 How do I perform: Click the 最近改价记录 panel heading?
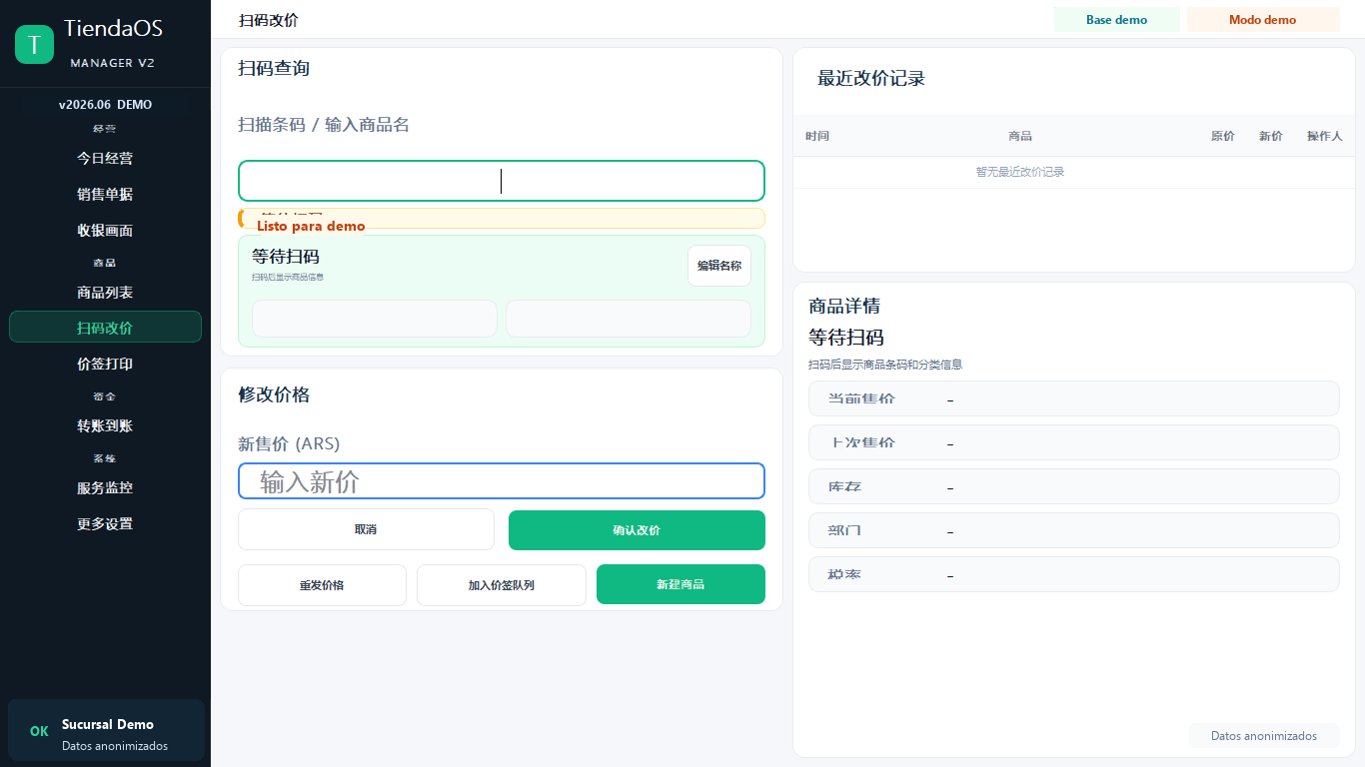[x=871, y=78]
